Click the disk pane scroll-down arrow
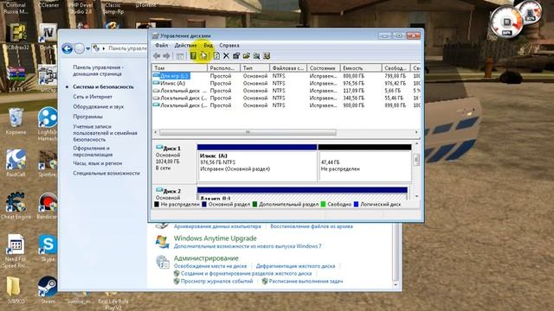Viewport: 554px width, 311px height. pyautogui.click(x=417, y=196)
